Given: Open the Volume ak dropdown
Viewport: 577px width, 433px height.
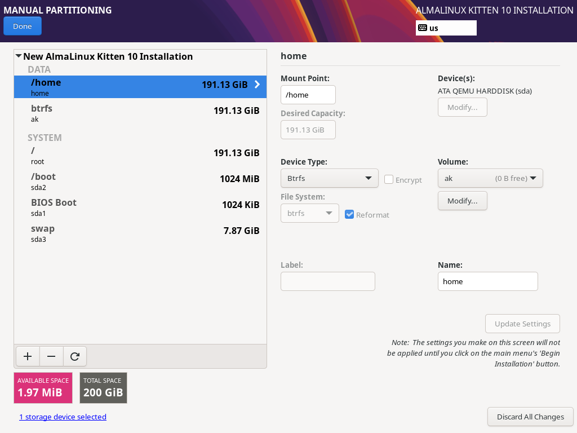Looking at the screenshot, I should (x=490, y=178).
